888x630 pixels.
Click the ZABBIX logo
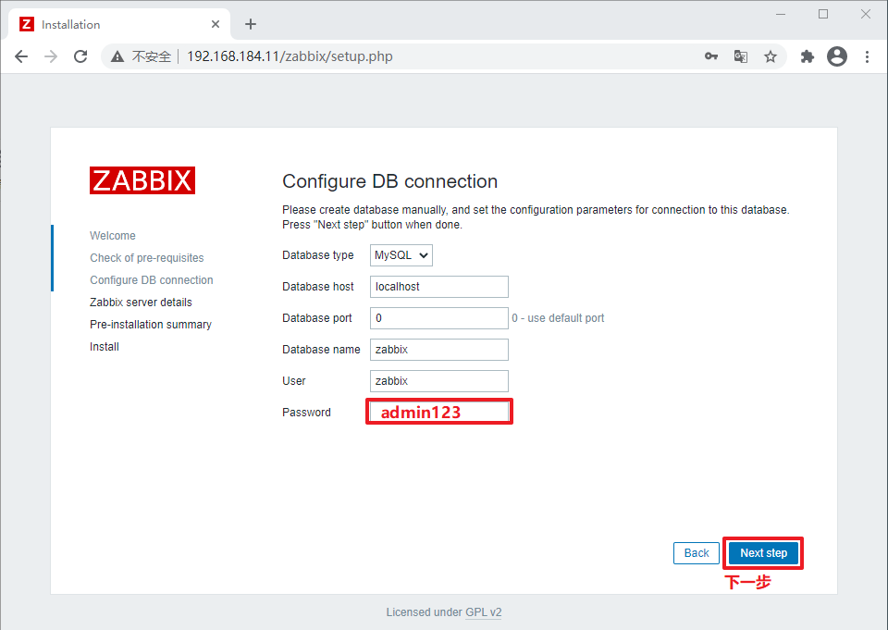(142, 180)
